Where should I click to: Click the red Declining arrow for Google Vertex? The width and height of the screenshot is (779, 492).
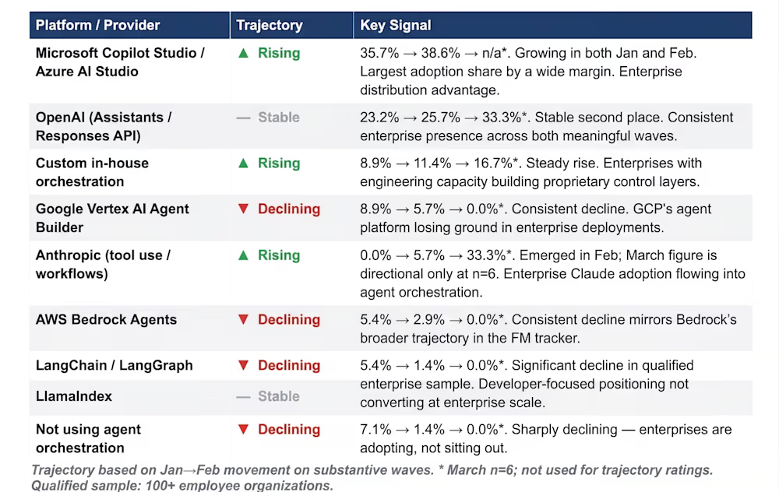(x=243, y=209)
